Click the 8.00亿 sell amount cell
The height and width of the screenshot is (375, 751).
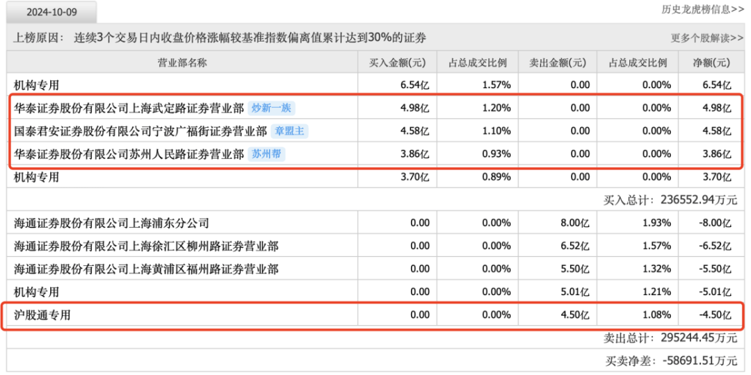tap(575, 223)
